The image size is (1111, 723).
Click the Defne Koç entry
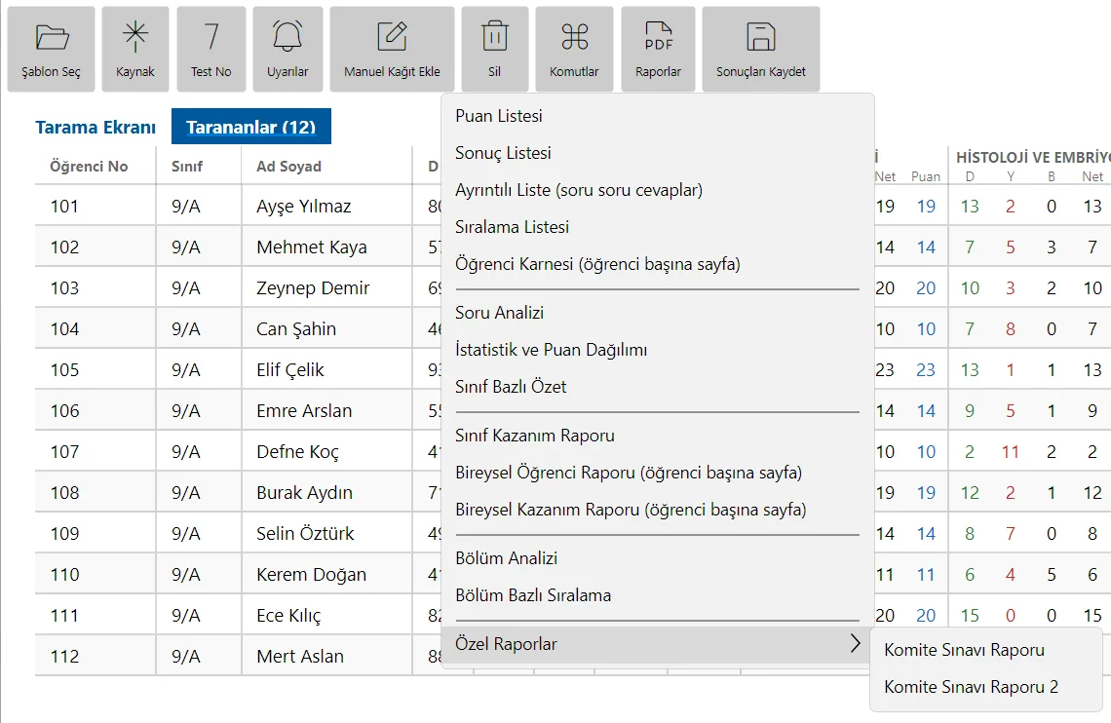[x=297, y=452]
